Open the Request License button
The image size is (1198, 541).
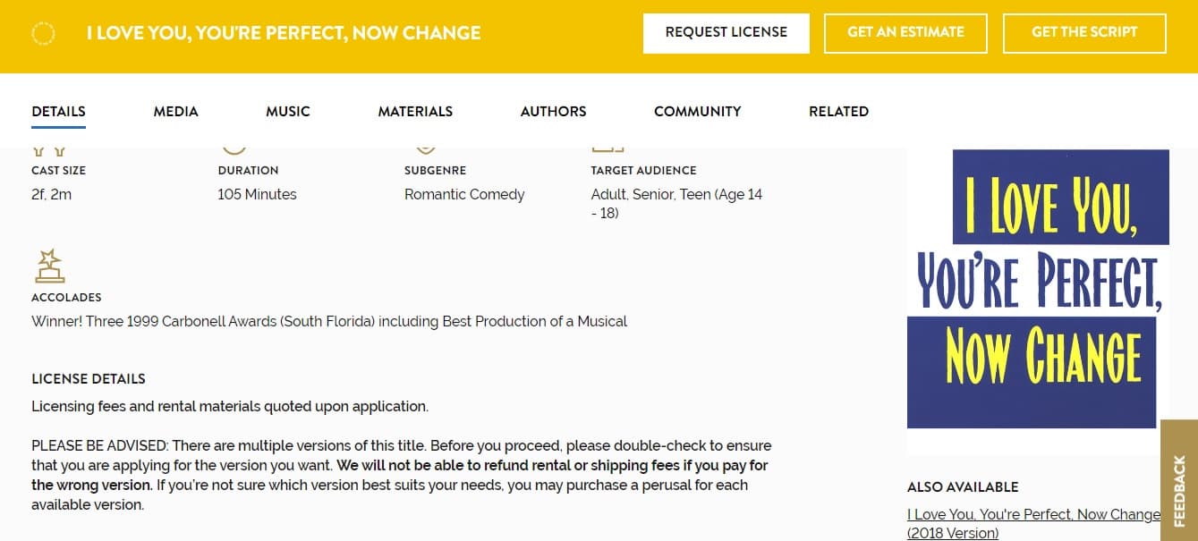[726, 33]
